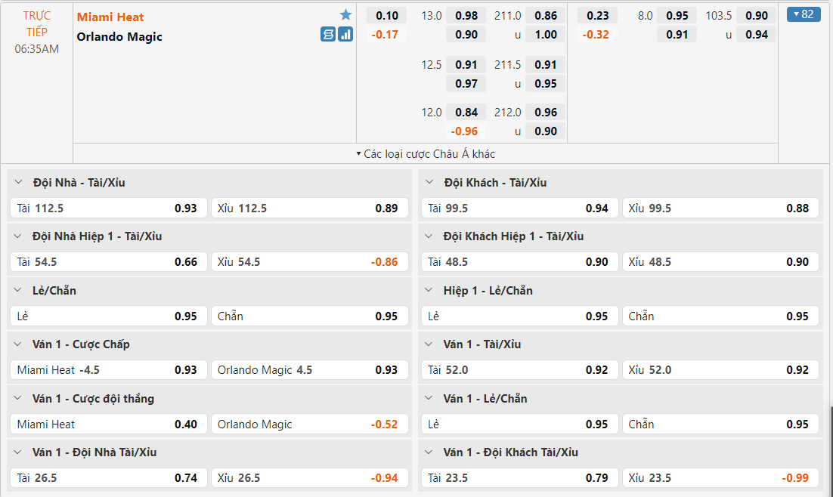Click the 0.10 moneyline odds for Miami
833x497 pixels.
[386, 16]
